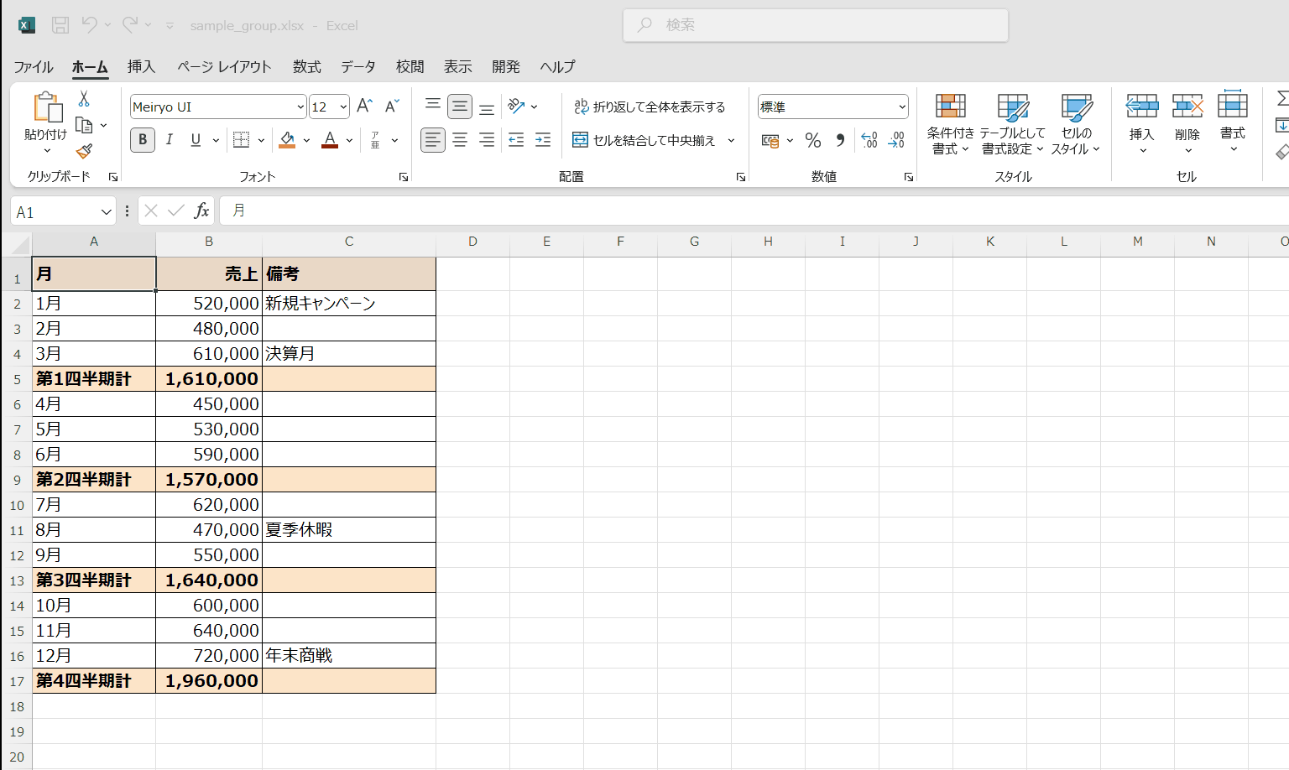Toggle Italic formatting button
This screenshot has height=770, width=1289.
(170, 140)
